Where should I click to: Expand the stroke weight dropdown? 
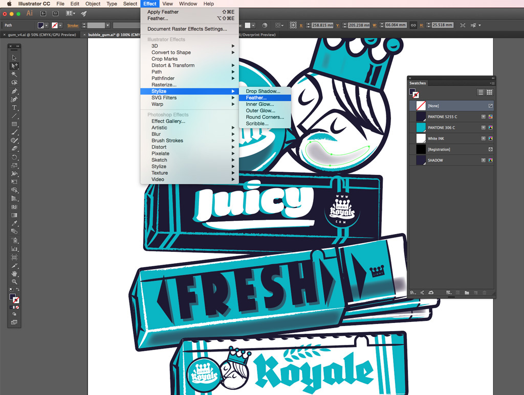tap(107, 25)
